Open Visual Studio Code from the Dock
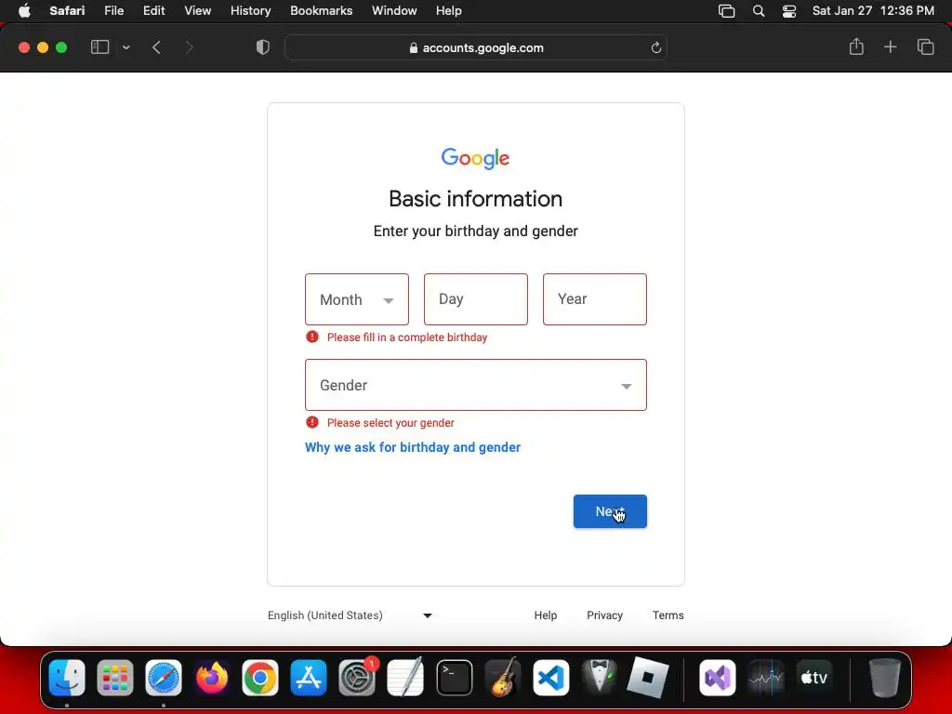Viewport: 952px width, 714px height. coord(550,678)
